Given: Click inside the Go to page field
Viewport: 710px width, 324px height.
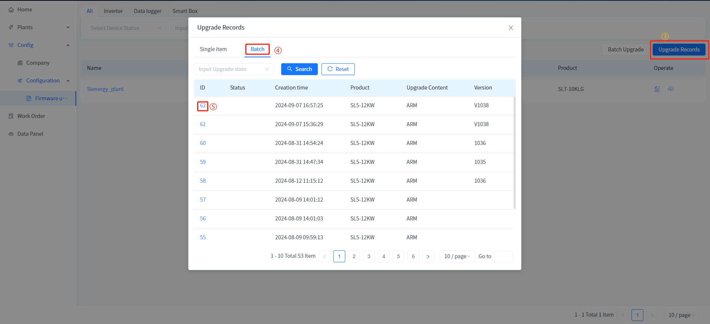Looking at the screenshot, I should pyautogui.click(x=503, y=256).
